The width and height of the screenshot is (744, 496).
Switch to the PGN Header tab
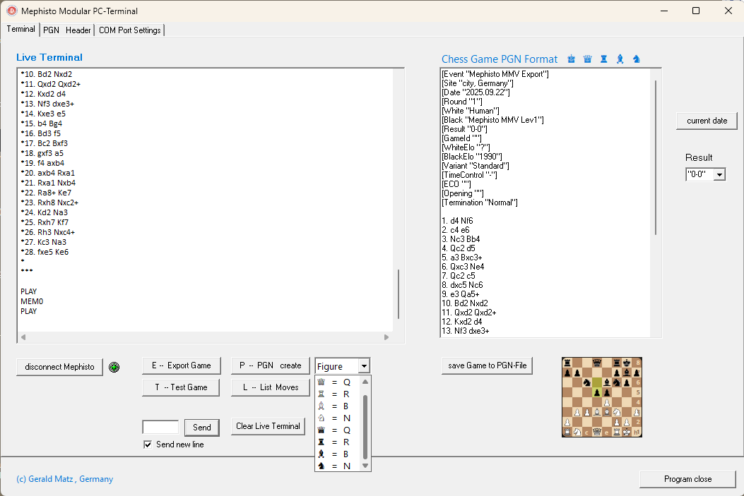(x=67, y=30)
